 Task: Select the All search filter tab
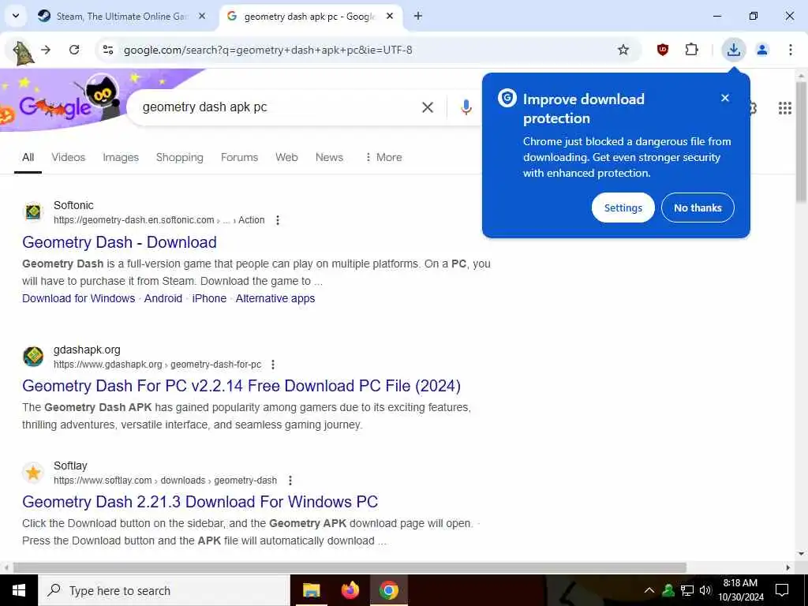(28, 158)
